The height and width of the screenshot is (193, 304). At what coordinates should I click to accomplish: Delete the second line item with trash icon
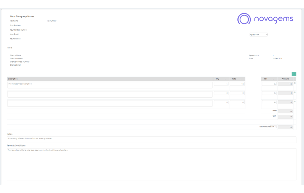[x=295, y=92]
